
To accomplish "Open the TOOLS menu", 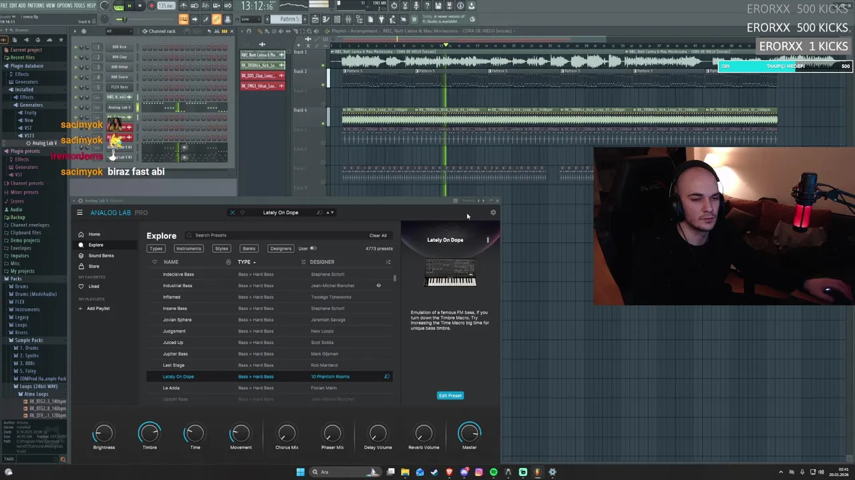I will click(80, 5).
